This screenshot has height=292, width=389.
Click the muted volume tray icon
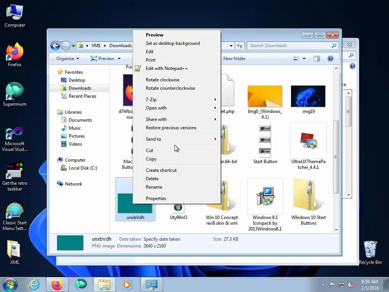coord(351,284)
